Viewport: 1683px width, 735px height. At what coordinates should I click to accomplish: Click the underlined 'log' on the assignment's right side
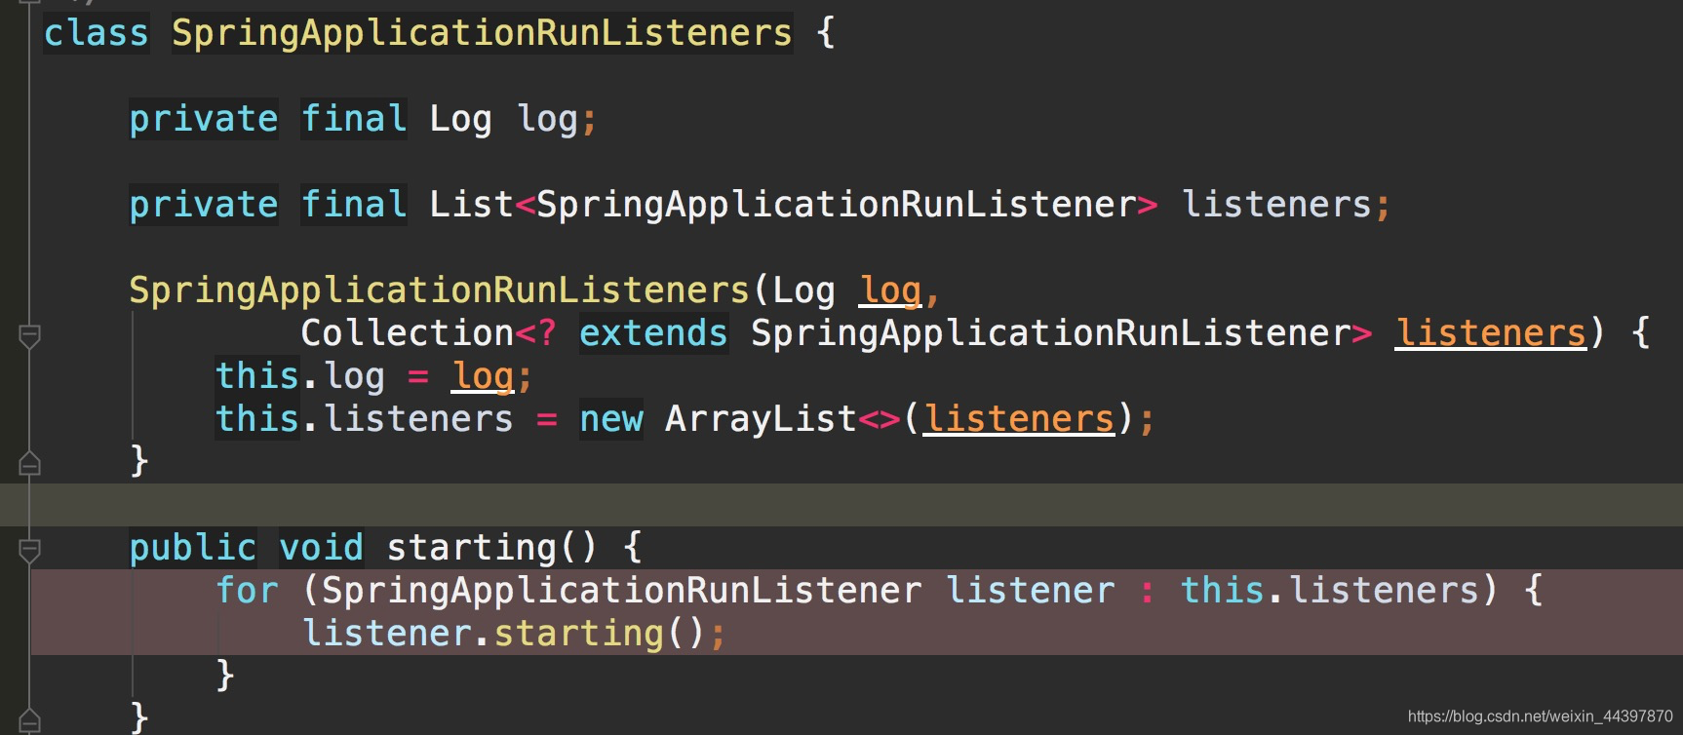pos(483,376)
